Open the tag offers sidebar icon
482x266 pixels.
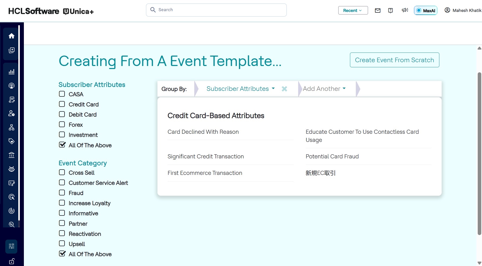pyautogui.click(x=11, y=141)
